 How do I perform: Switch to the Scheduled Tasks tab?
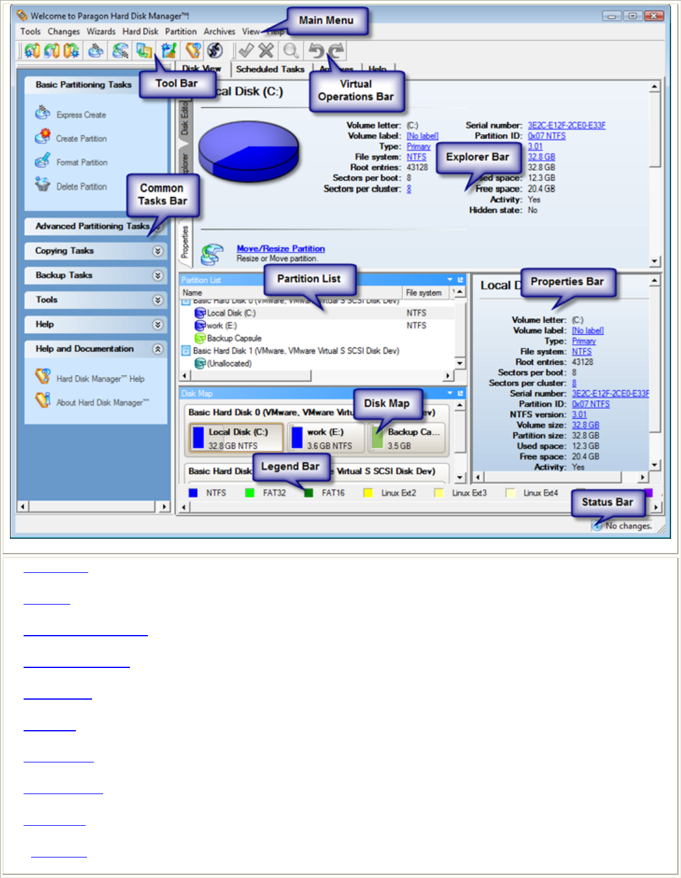coord(270,69)
